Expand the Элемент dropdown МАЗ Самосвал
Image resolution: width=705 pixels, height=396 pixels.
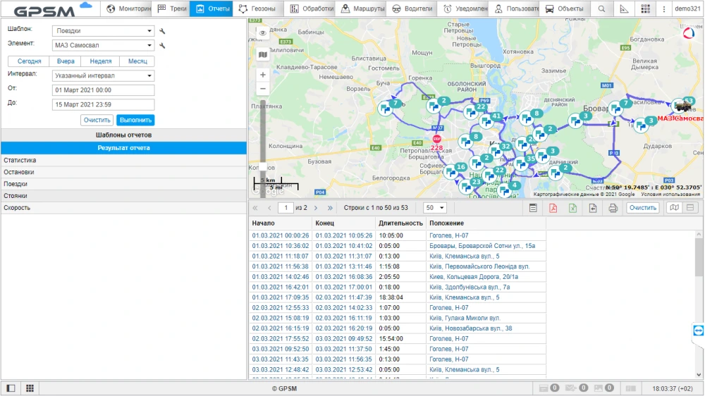[104, 46]
